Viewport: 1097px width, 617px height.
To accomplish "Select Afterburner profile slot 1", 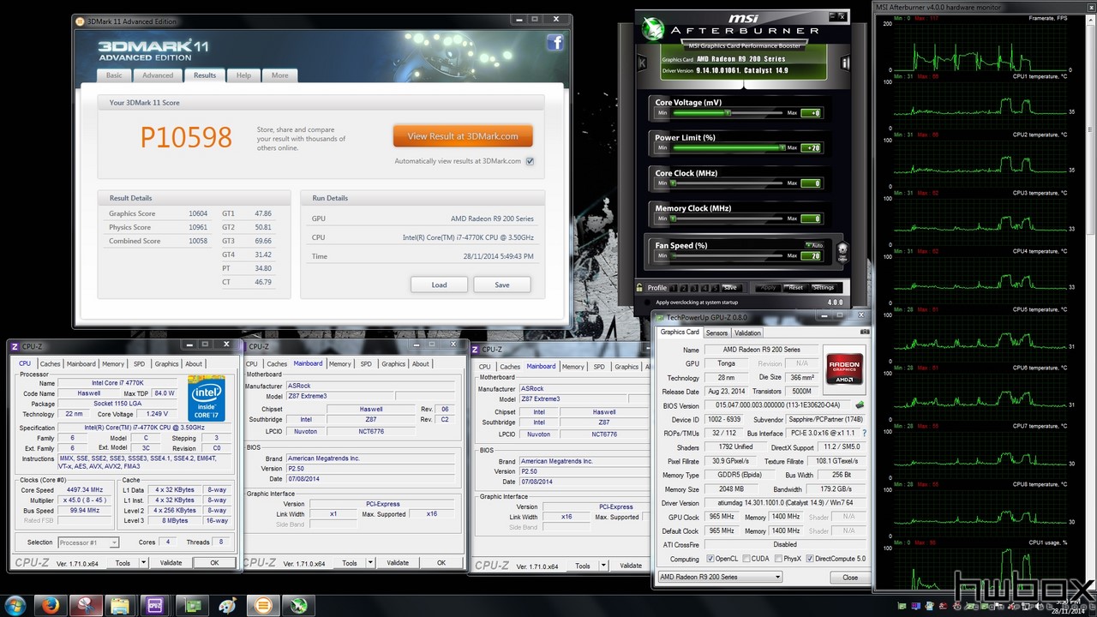I will (x=674, y=288).
